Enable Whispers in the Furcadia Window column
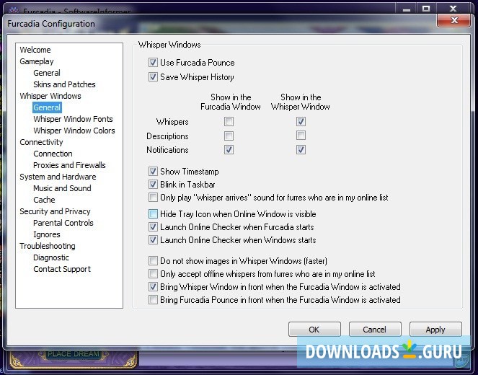Viewport: 478px width, 375px height. click(229, 122)
